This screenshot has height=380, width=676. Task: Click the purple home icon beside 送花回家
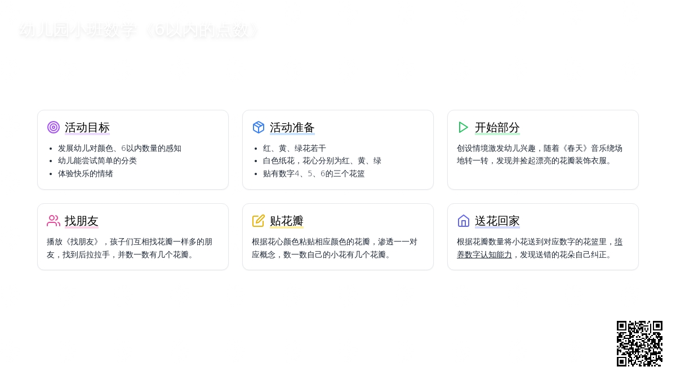click(464, 221)
